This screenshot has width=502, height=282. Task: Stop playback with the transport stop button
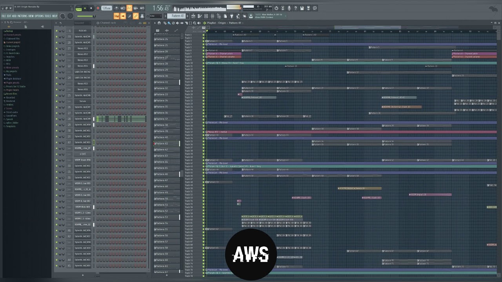91,8
